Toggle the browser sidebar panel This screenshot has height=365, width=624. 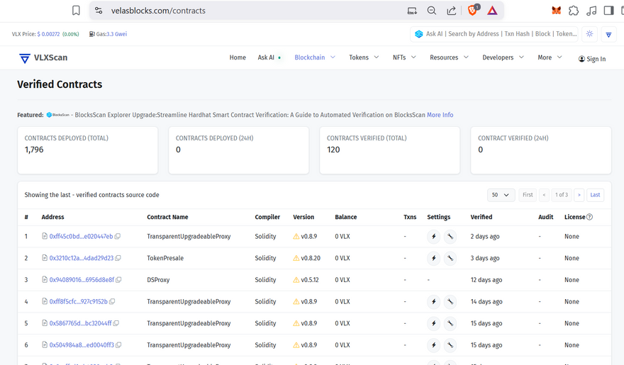point(608,11)
